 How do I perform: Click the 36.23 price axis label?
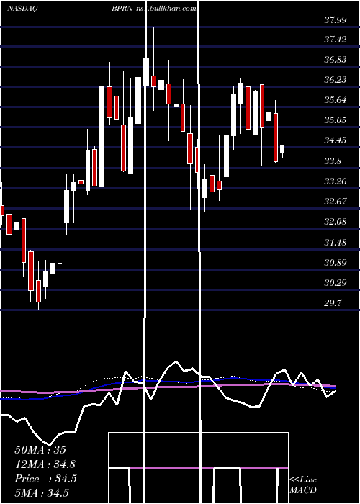click(336, 79)
